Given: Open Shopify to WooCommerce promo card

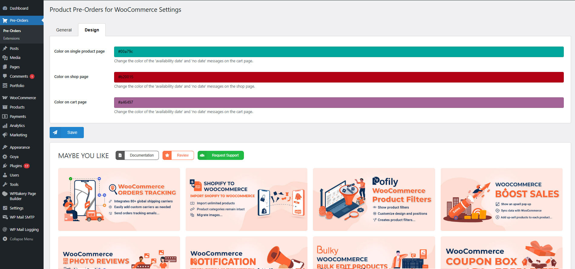Looking at the screenshot, I should coord(246,199).
